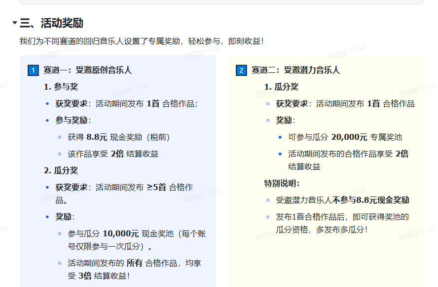Click the 活动期间发布 ≥5首 requirement line
This screenshot has height=287, width=438.
tap(123, 188)
